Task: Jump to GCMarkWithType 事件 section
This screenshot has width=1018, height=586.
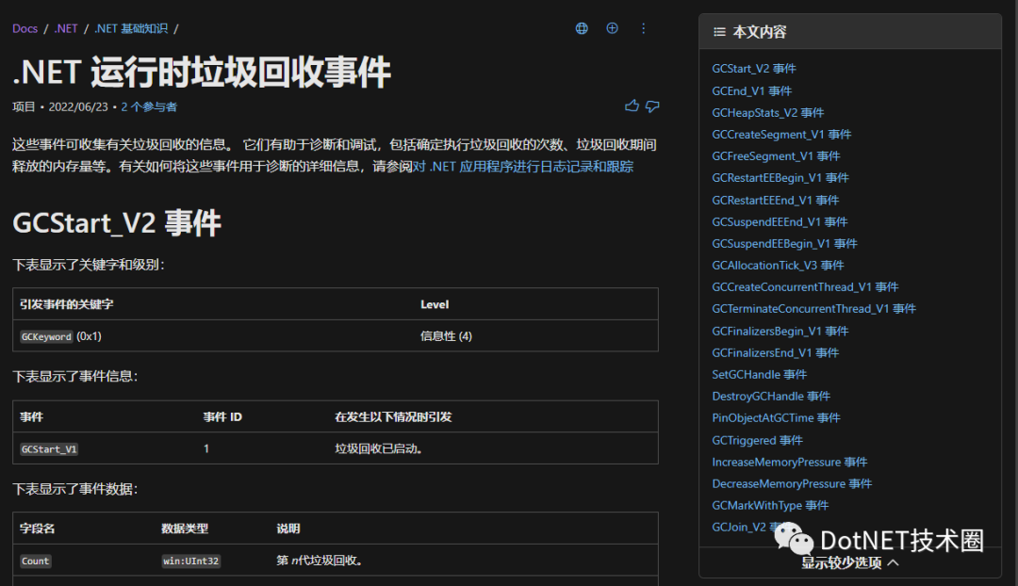Action: coord(770,506)
